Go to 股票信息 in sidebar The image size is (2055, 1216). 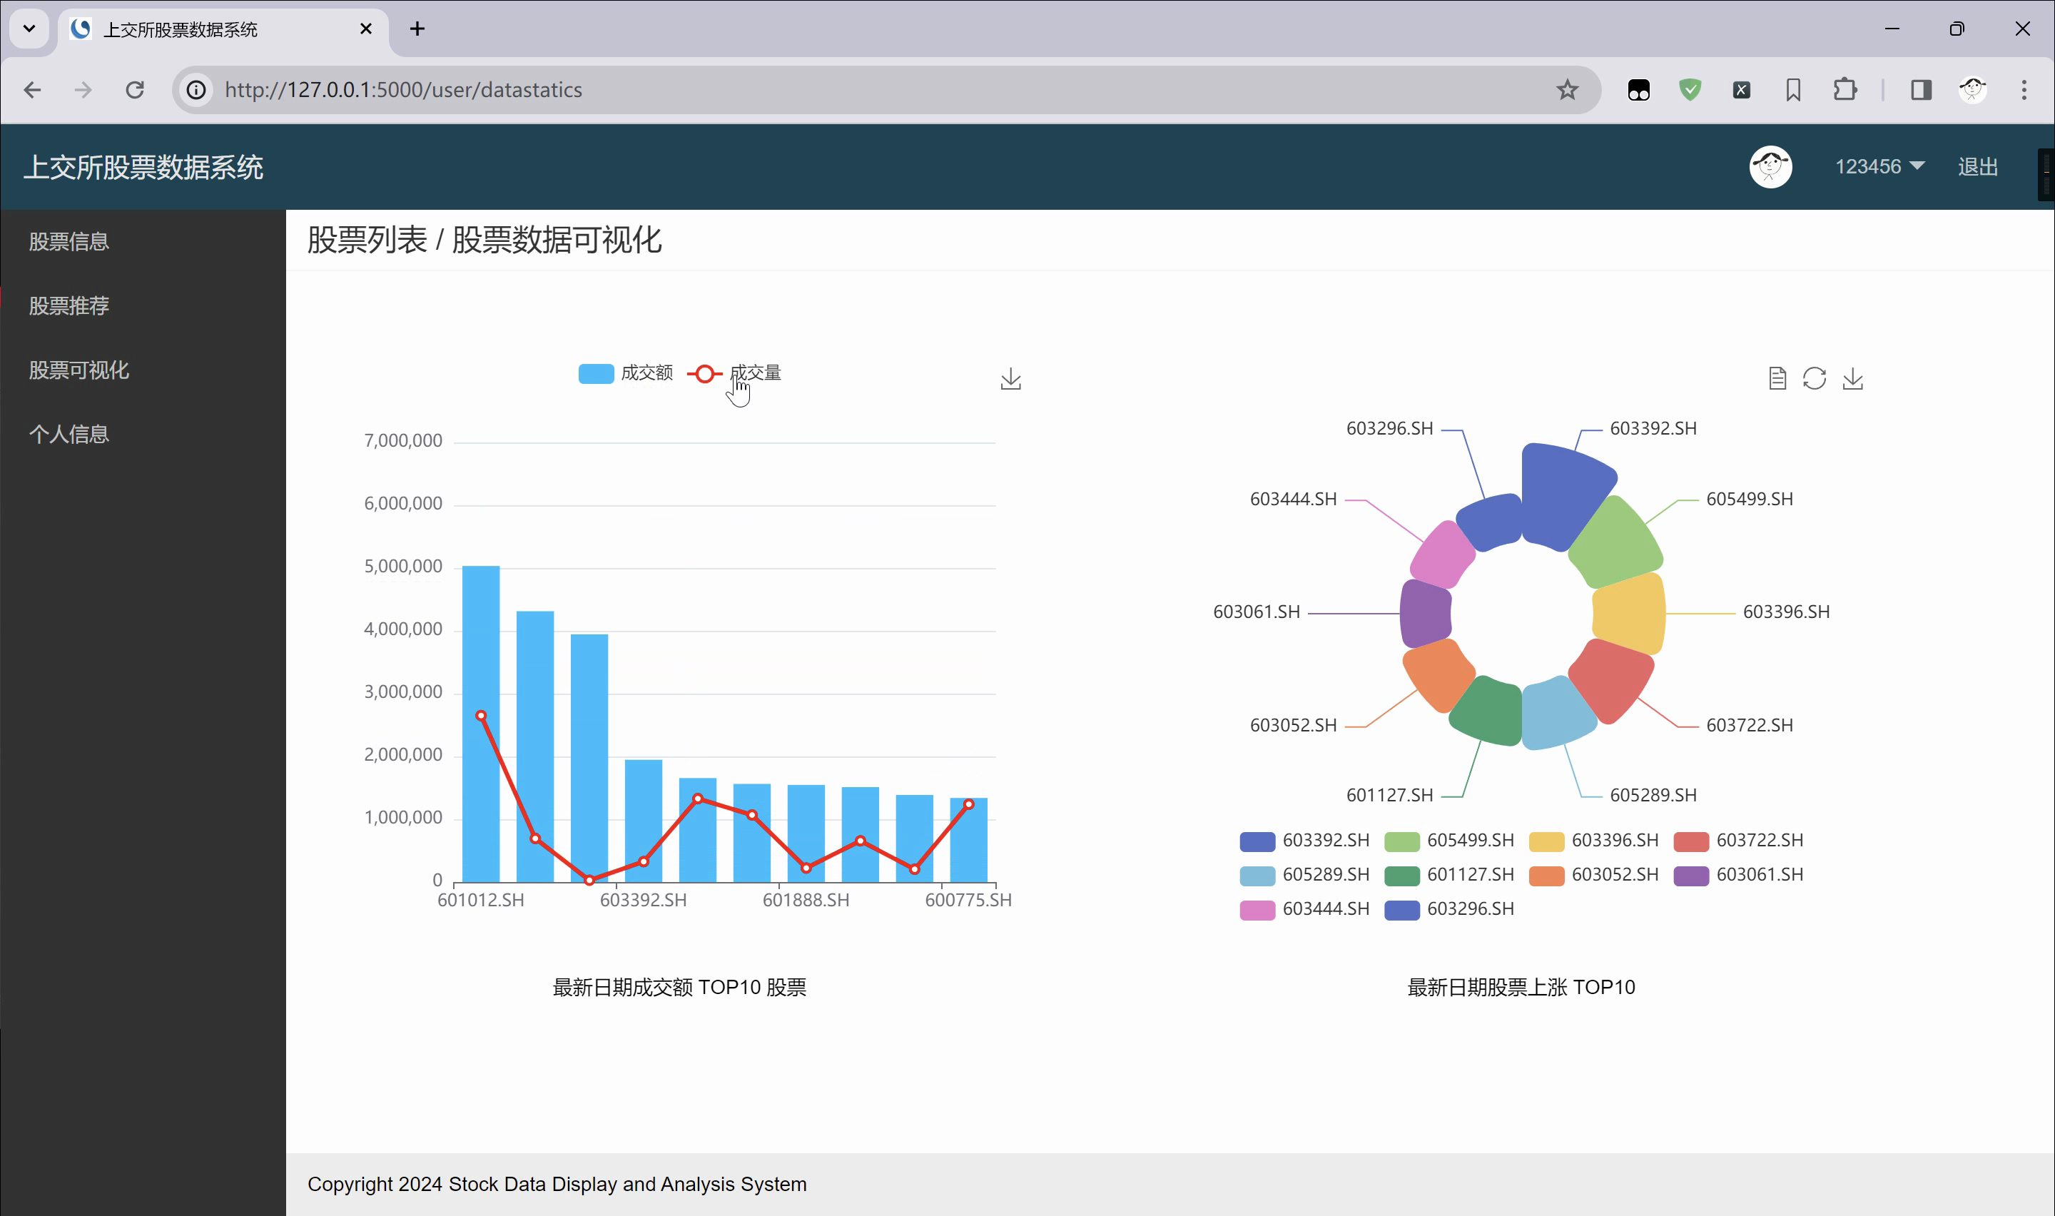(68, 242)
